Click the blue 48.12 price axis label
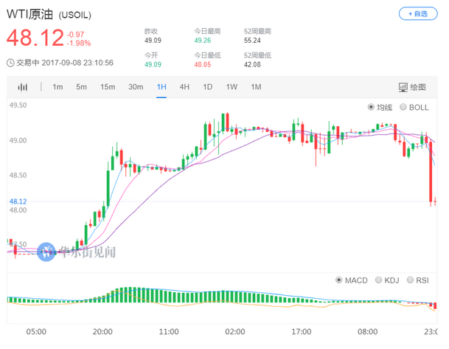The width and height of the screenshot is (449, 349). click(18, 201)
